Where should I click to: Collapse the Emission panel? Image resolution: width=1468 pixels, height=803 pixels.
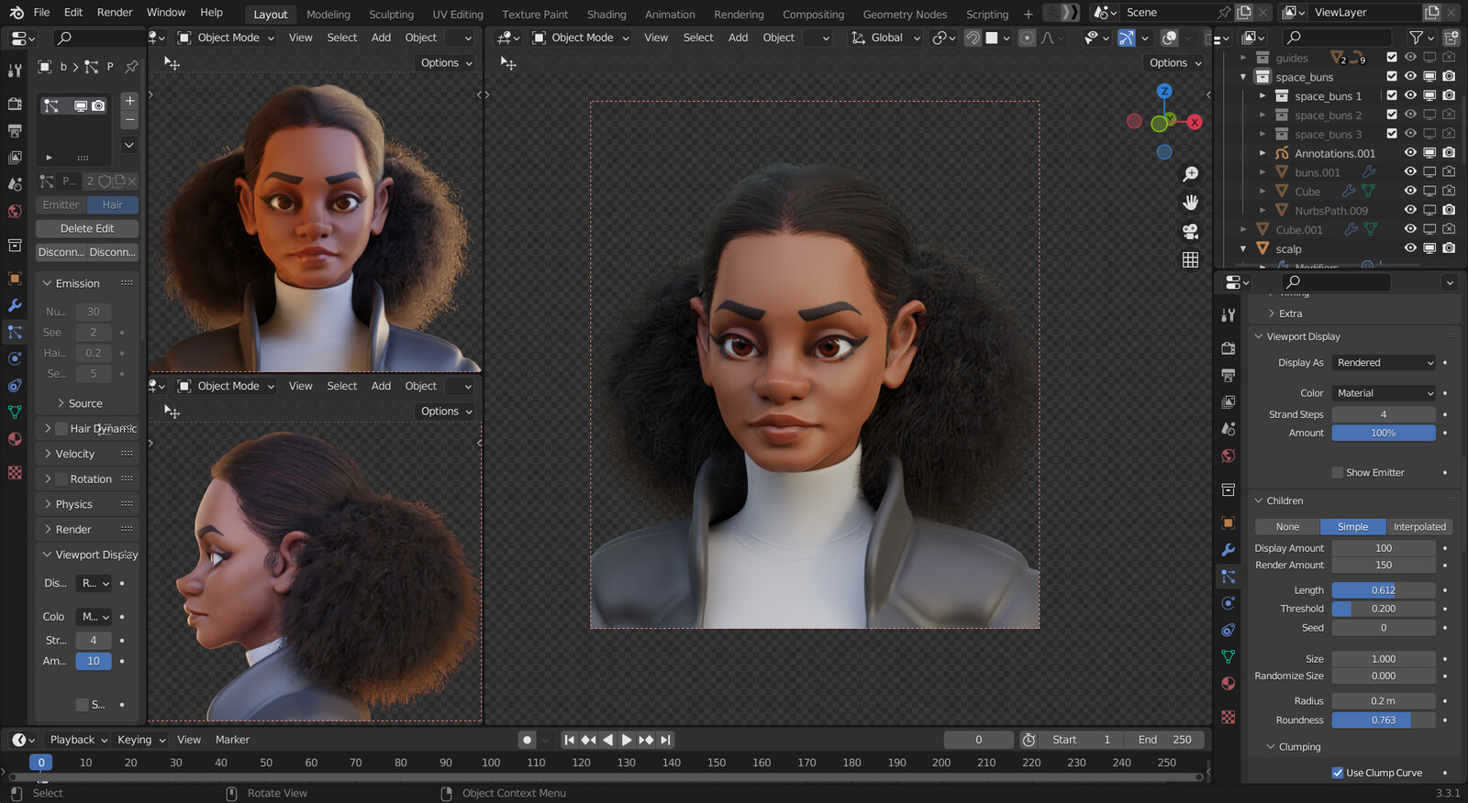tap(78, 283)
